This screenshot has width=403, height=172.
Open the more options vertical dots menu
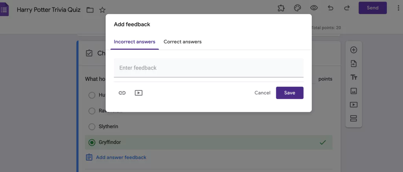[398, 8]
